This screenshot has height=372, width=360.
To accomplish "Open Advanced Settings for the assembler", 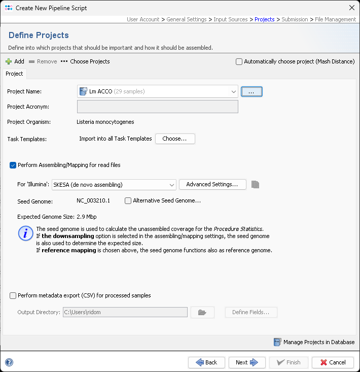I will 212,184.
